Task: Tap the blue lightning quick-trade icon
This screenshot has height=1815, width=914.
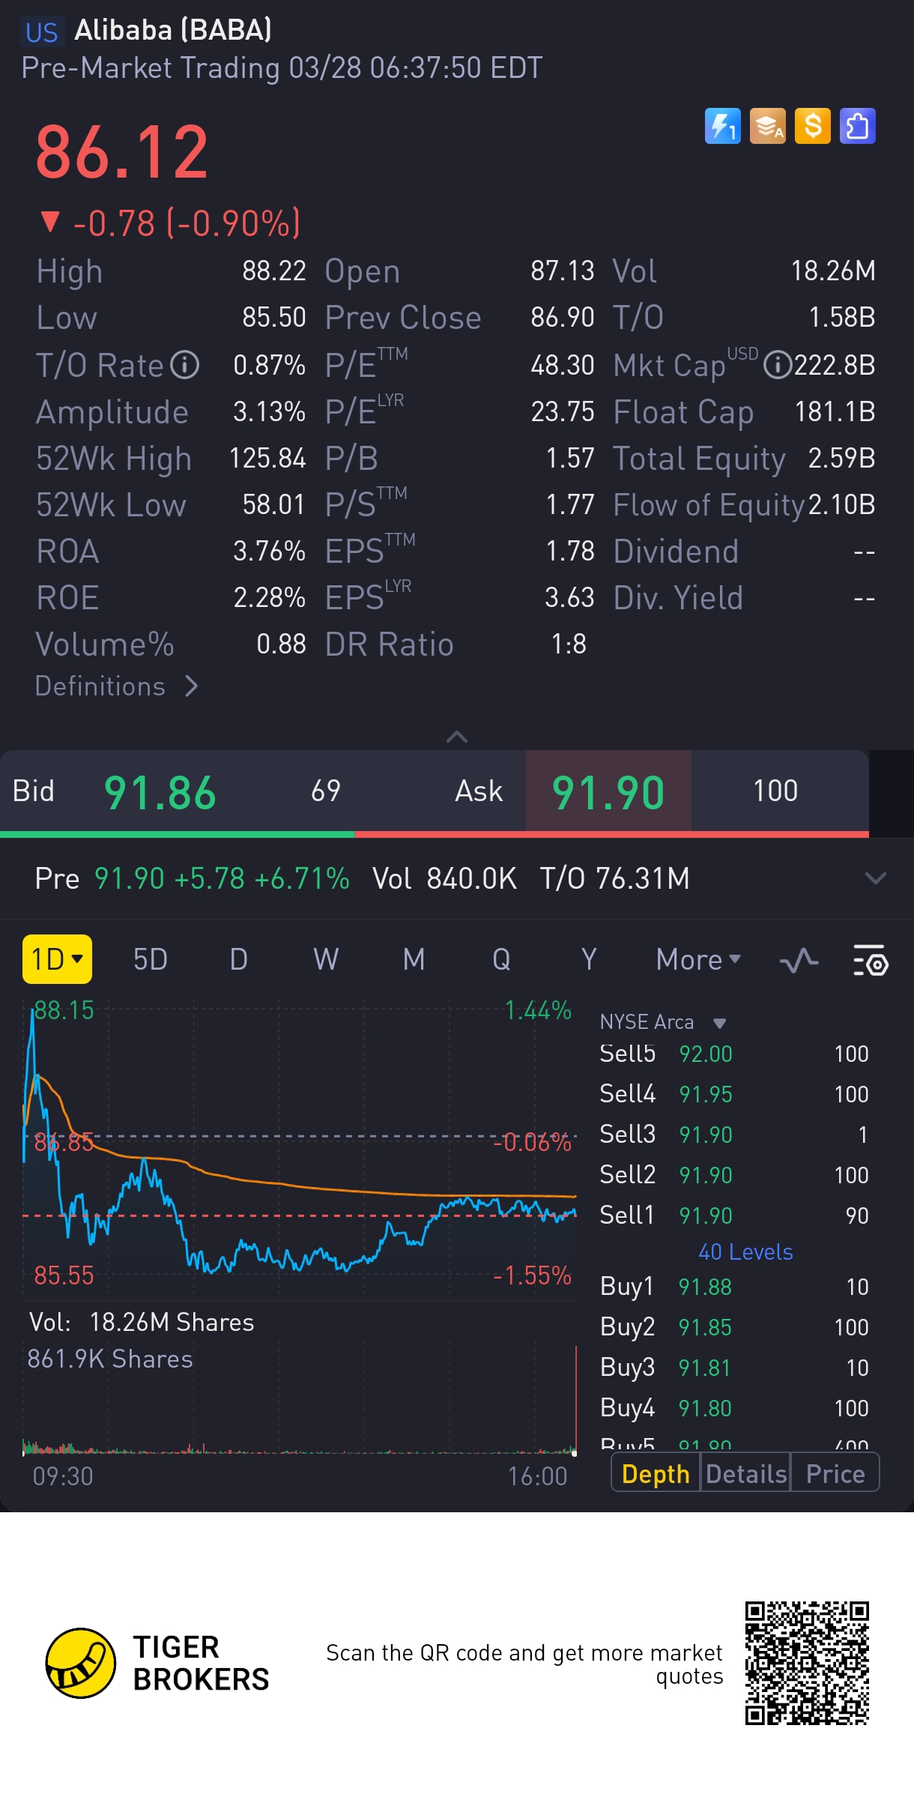Action: [x=722, y=126]
